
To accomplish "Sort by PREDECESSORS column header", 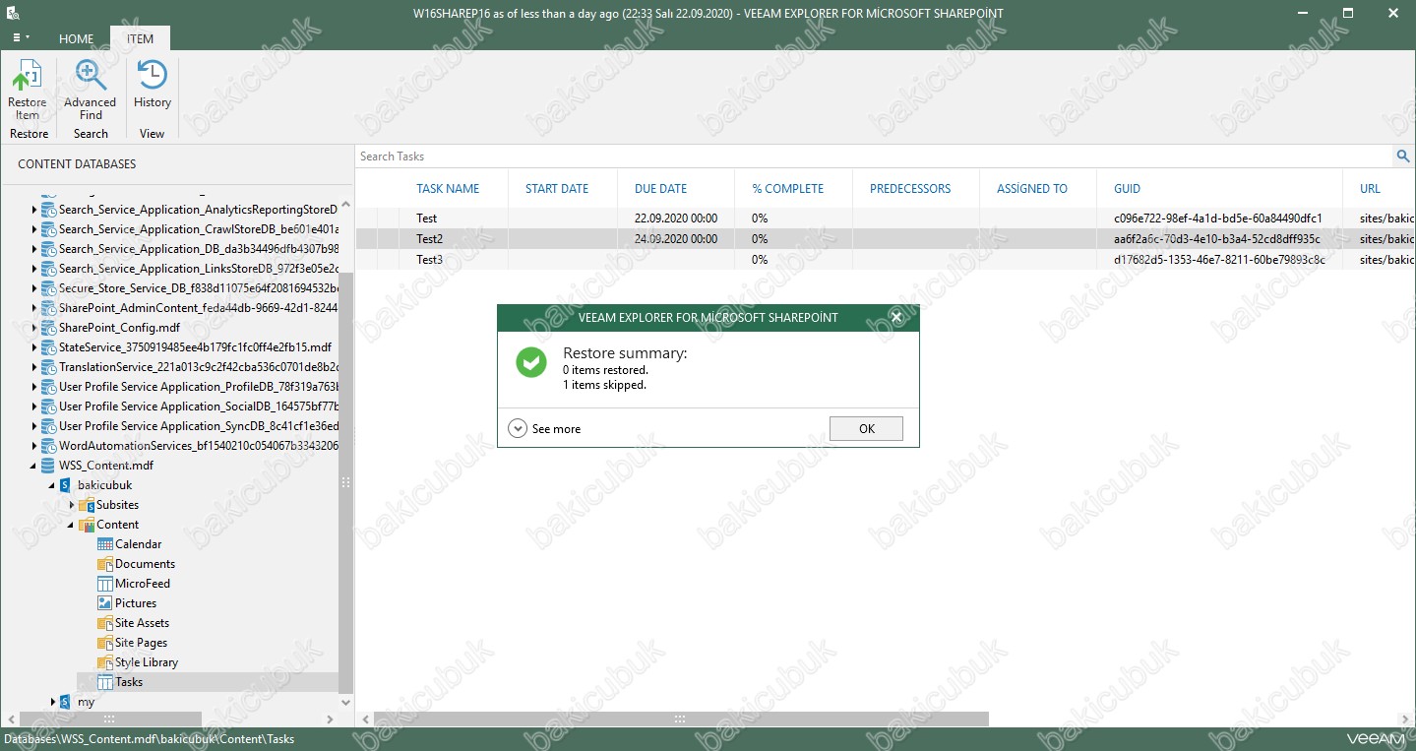I will [x=910, y=188].
